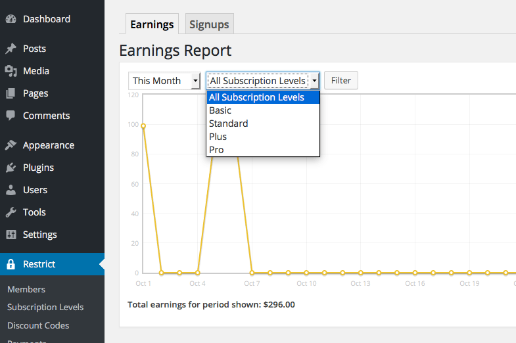
Task: Click the Plugins plug icon
Action: (x=11, y=168)
